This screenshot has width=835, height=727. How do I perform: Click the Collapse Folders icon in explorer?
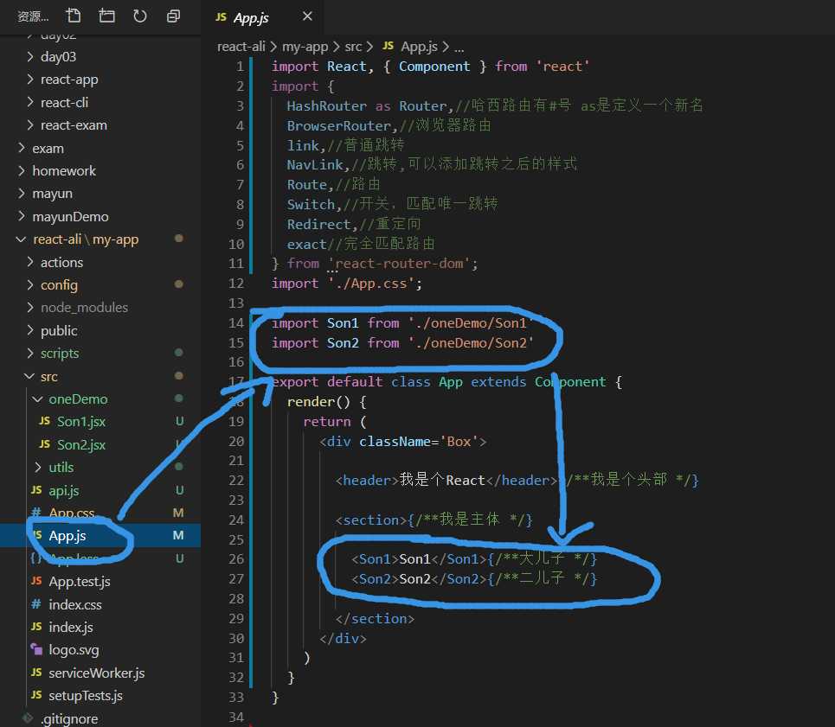tap(173, 16)
